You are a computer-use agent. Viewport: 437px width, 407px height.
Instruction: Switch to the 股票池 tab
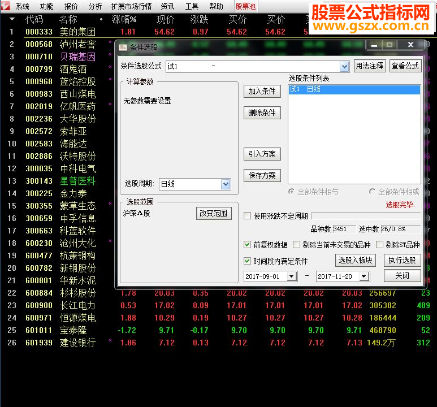pyautogui.click(x=245, y=6)
